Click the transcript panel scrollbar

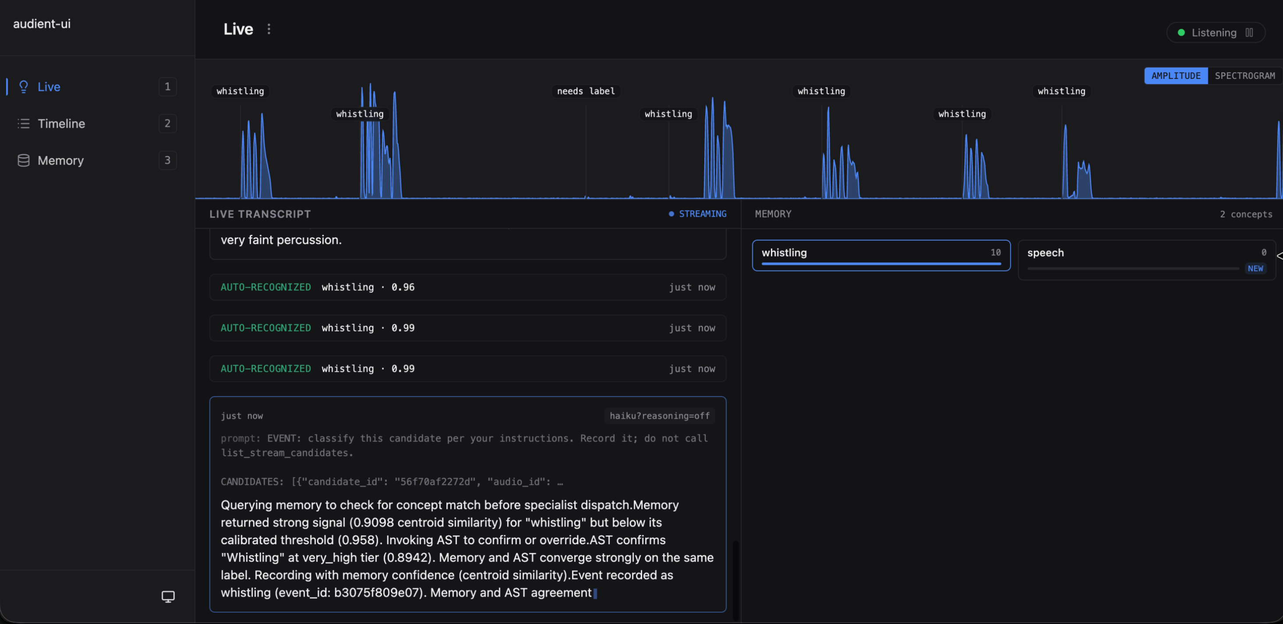(x=735, y=580)
